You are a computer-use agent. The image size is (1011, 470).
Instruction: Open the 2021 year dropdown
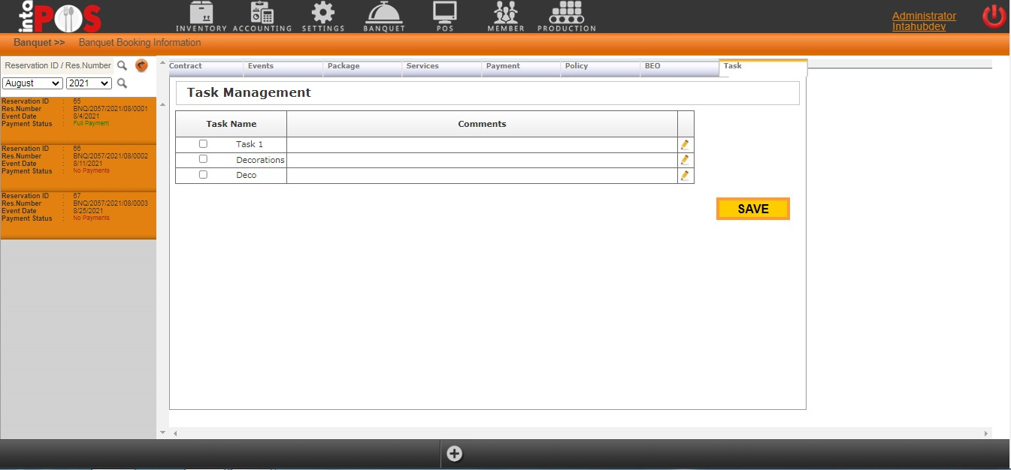click(x=89, y=83)
